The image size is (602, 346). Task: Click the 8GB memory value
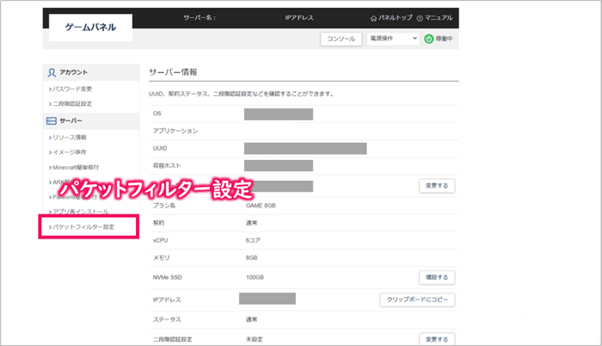[251, 257]
